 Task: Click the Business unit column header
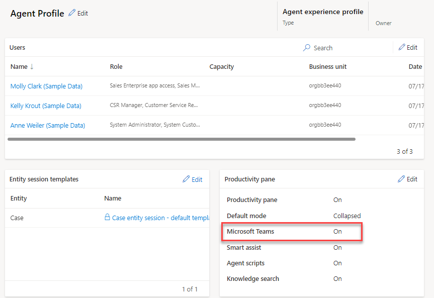(x=328, y=67)
